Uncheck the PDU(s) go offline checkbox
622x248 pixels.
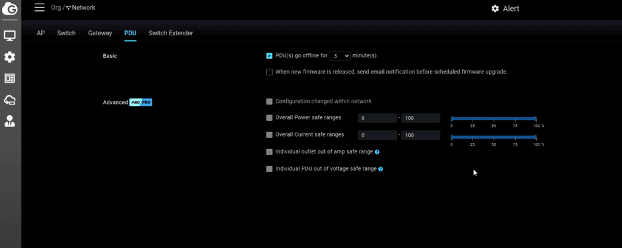[269, 56]
